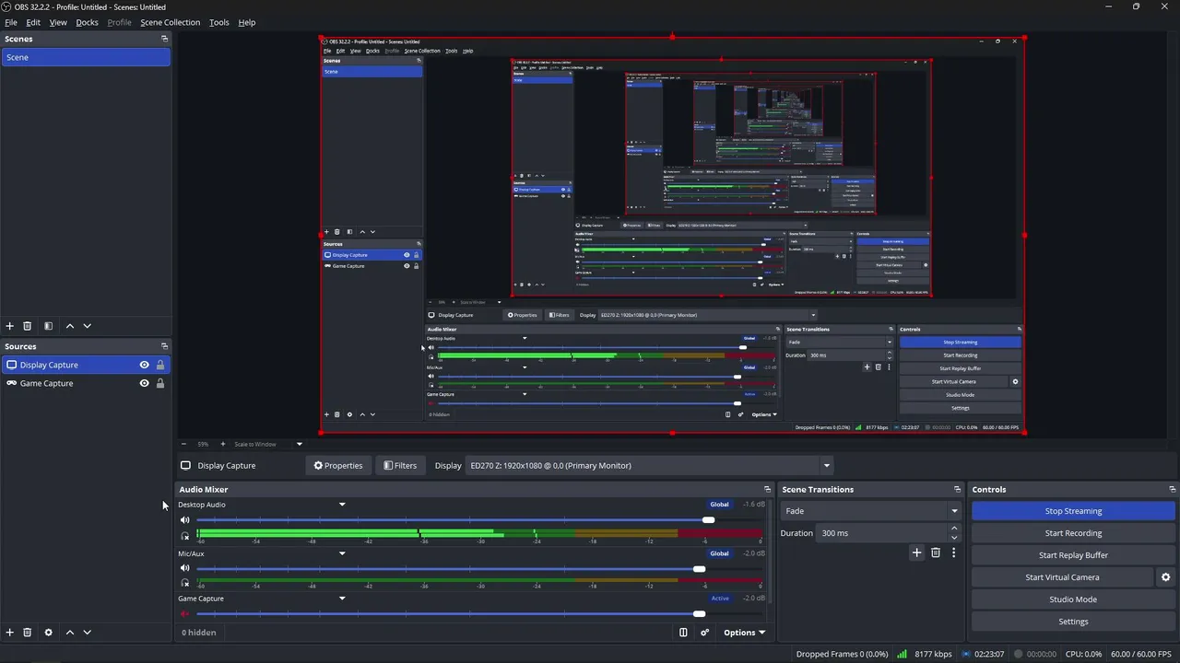This screenshot has width=1180, height=663.
Task: Hide the Game Capture source with the eye
Action: click(144, 383)
